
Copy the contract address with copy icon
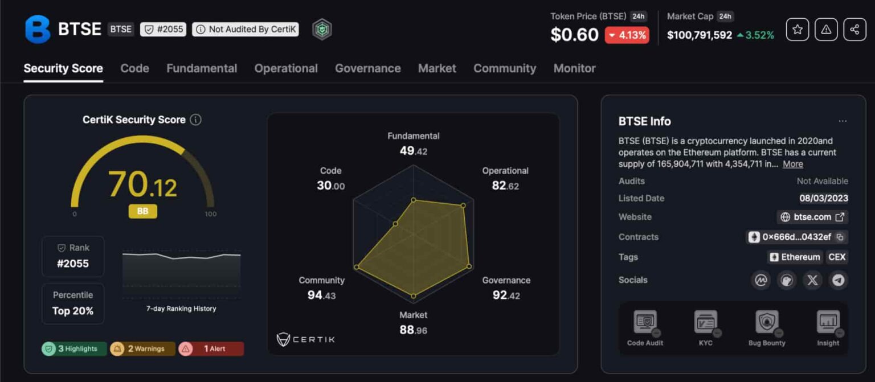(840, 237)
